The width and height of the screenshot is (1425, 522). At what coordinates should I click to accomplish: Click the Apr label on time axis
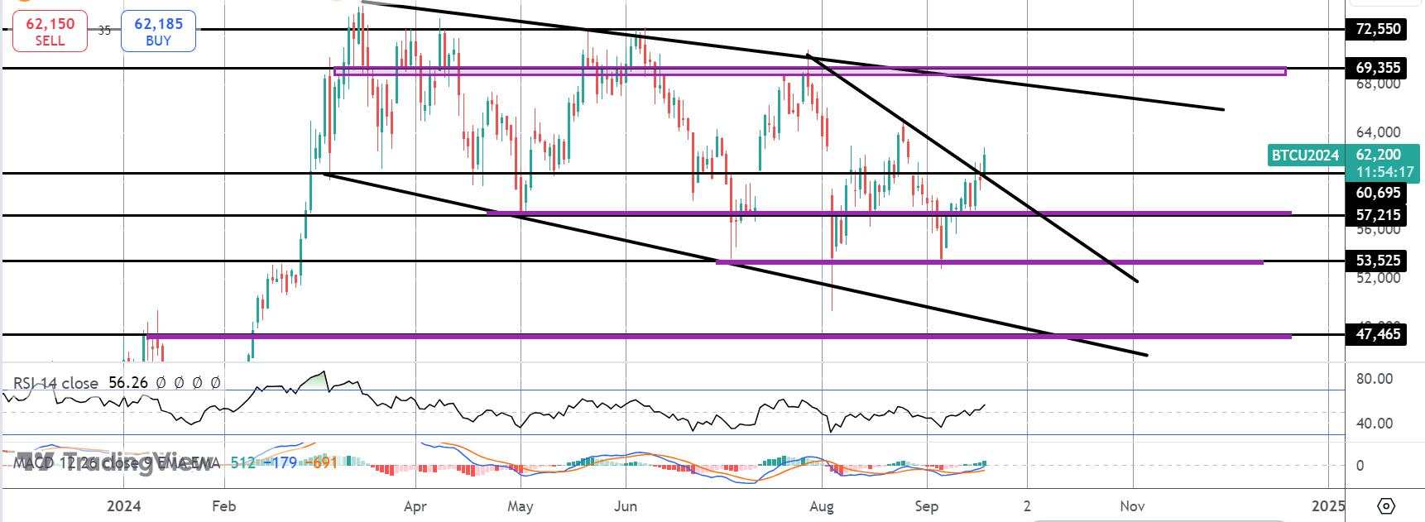pyautogui.click(x=416, y=505)
